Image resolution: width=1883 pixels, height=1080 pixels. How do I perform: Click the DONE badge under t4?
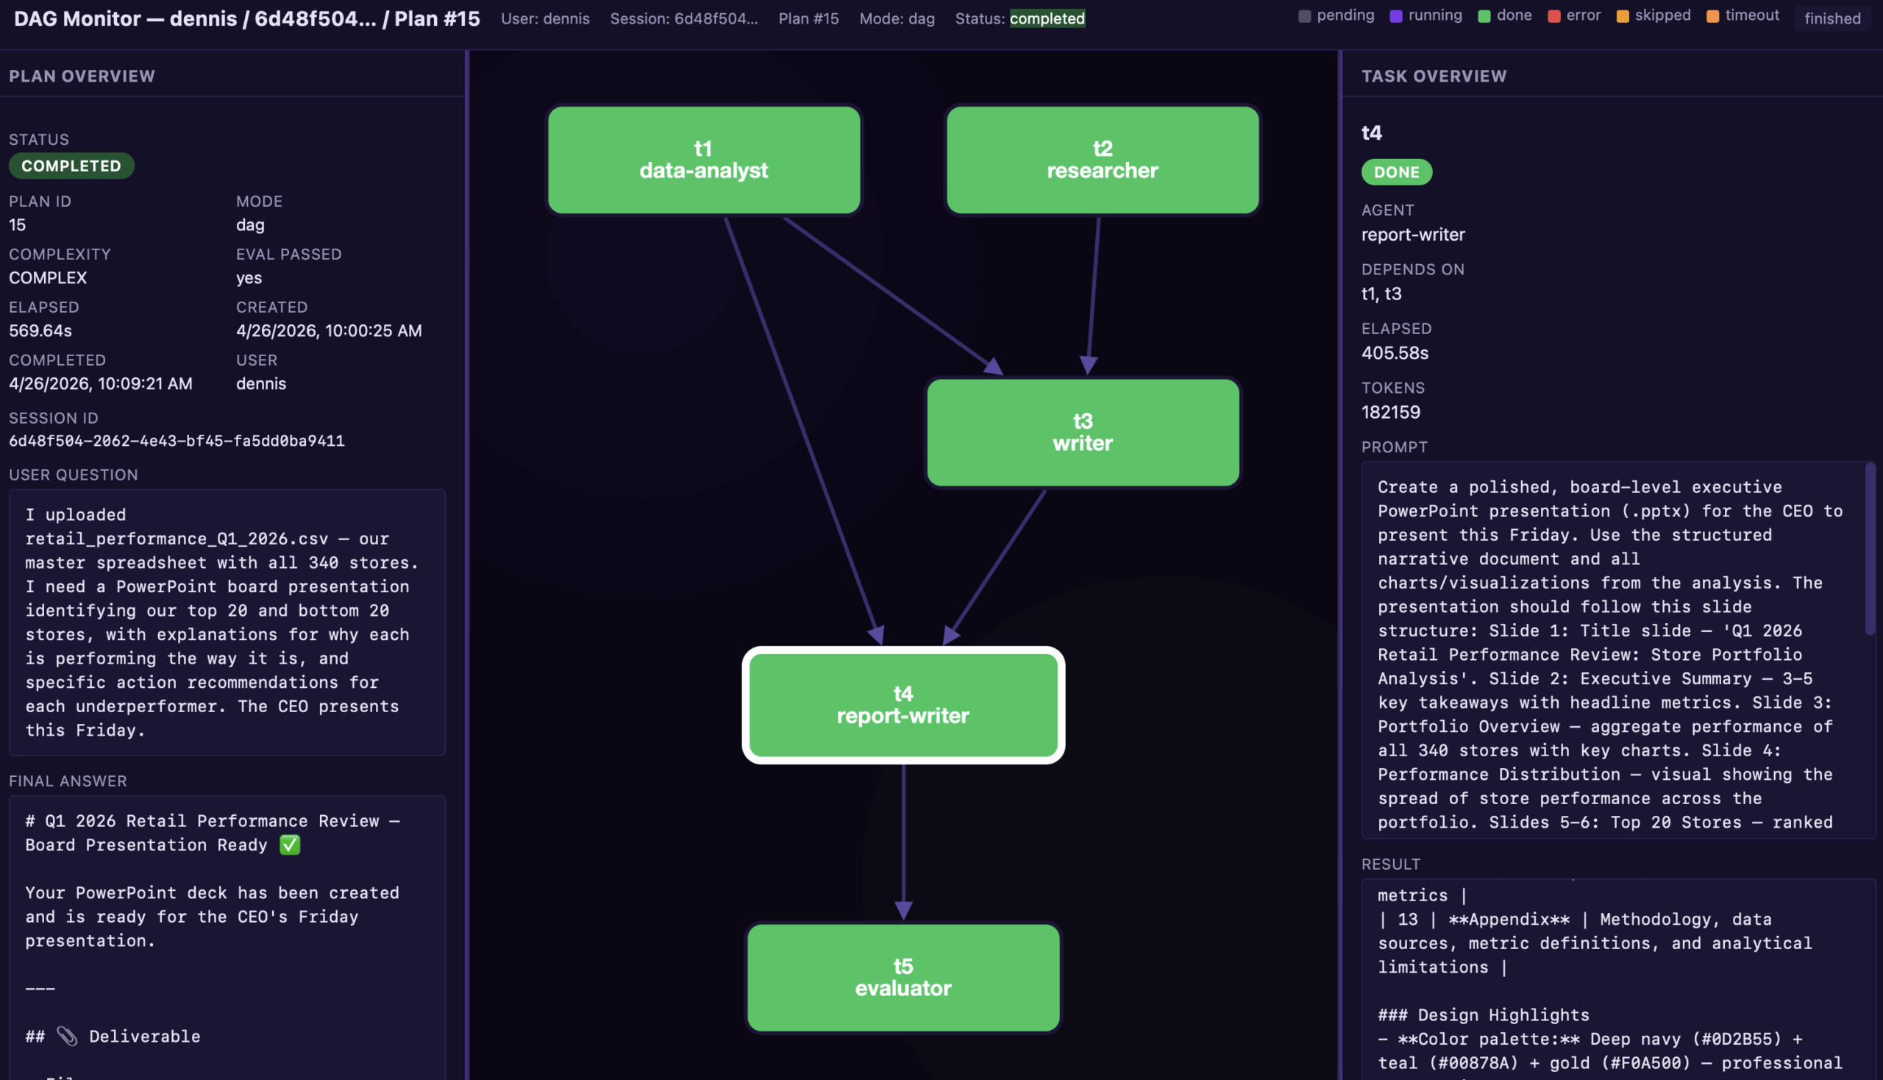pos(1396,172)
